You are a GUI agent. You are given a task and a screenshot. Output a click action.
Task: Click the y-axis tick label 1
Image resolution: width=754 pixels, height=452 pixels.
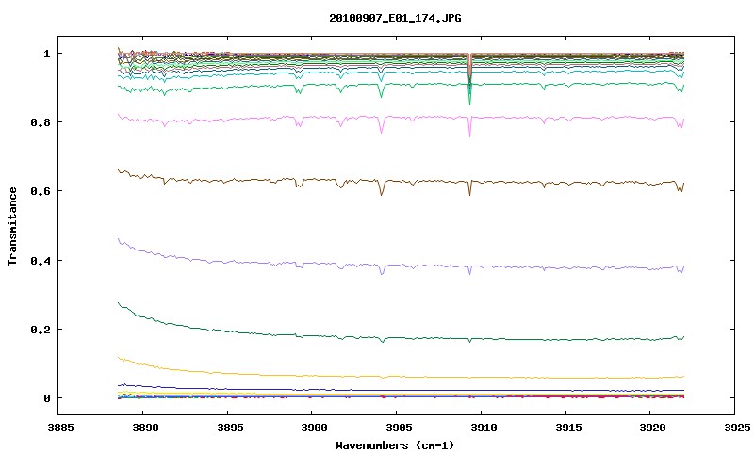pyautogui.click(x=46, y=54)
